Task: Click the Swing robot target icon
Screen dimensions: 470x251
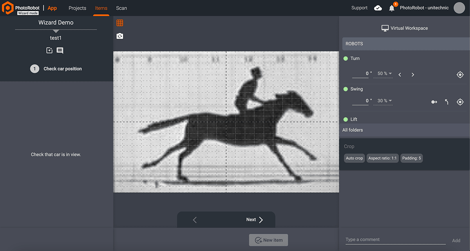Action: click(x=460, y=102)
